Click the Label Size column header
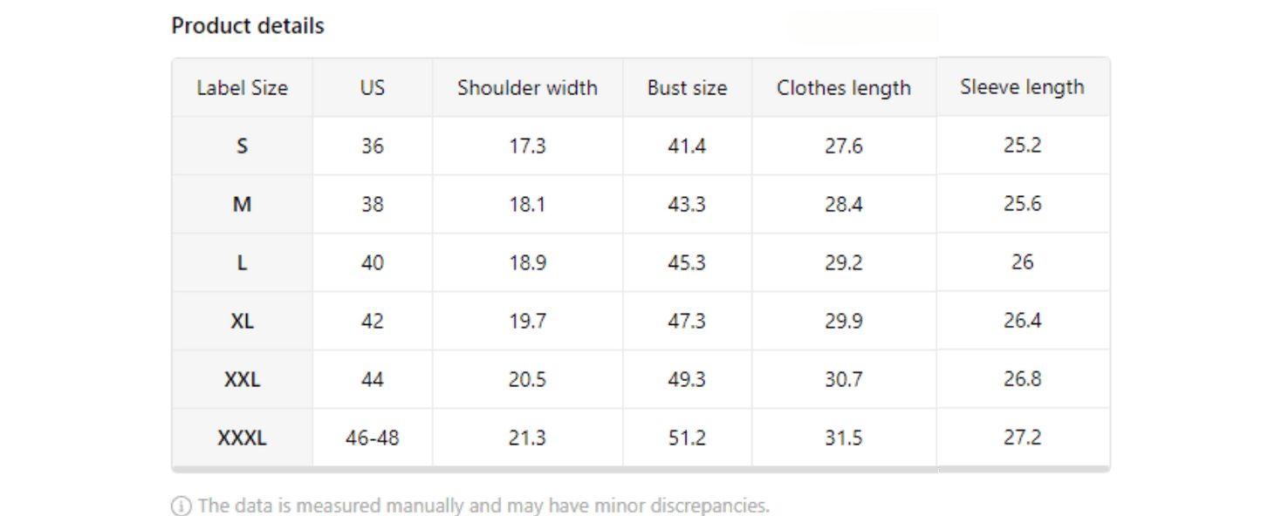1261x516 pixels. (x=242, y=88)
